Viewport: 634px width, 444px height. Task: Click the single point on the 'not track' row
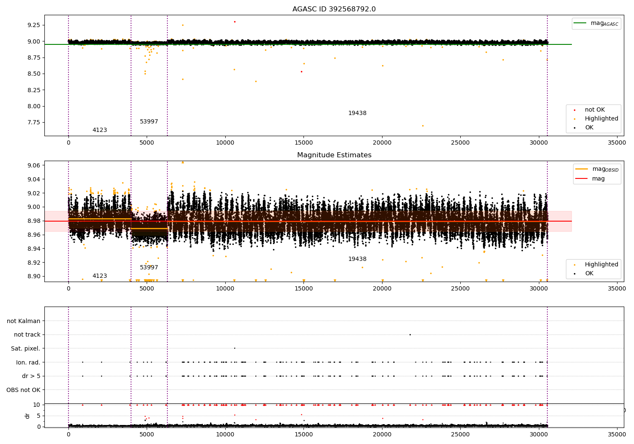410,334
